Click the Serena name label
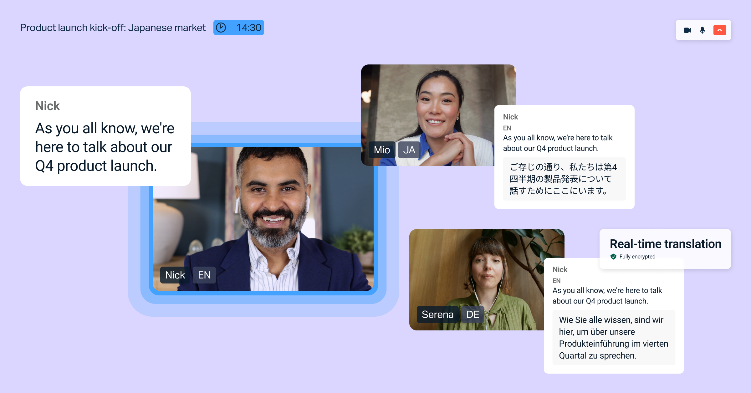The image size is (751, 393). pos(437,314)
